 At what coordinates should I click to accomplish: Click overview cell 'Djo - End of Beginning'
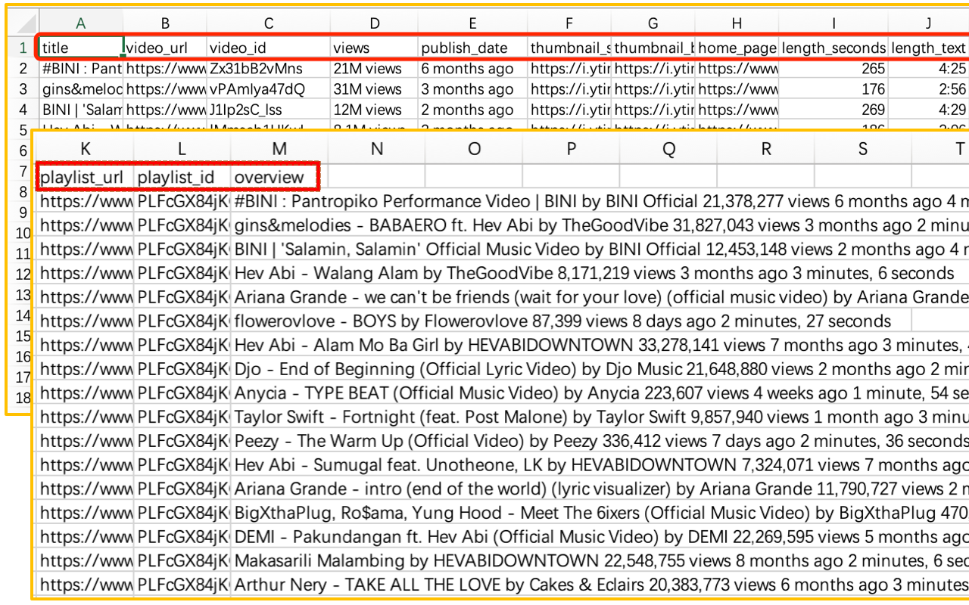pos(600,369)
